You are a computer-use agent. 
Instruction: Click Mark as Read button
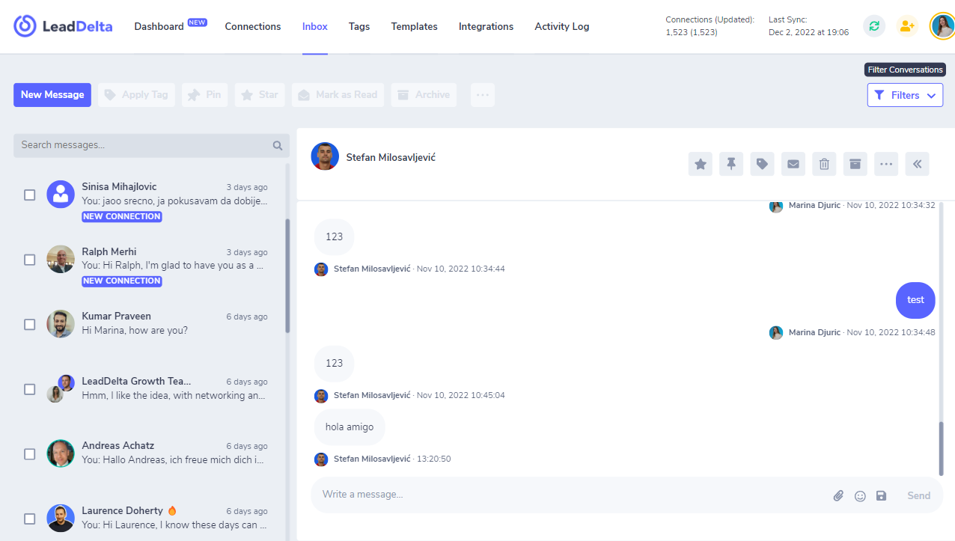pyautogui.click(x=338, y=95)
